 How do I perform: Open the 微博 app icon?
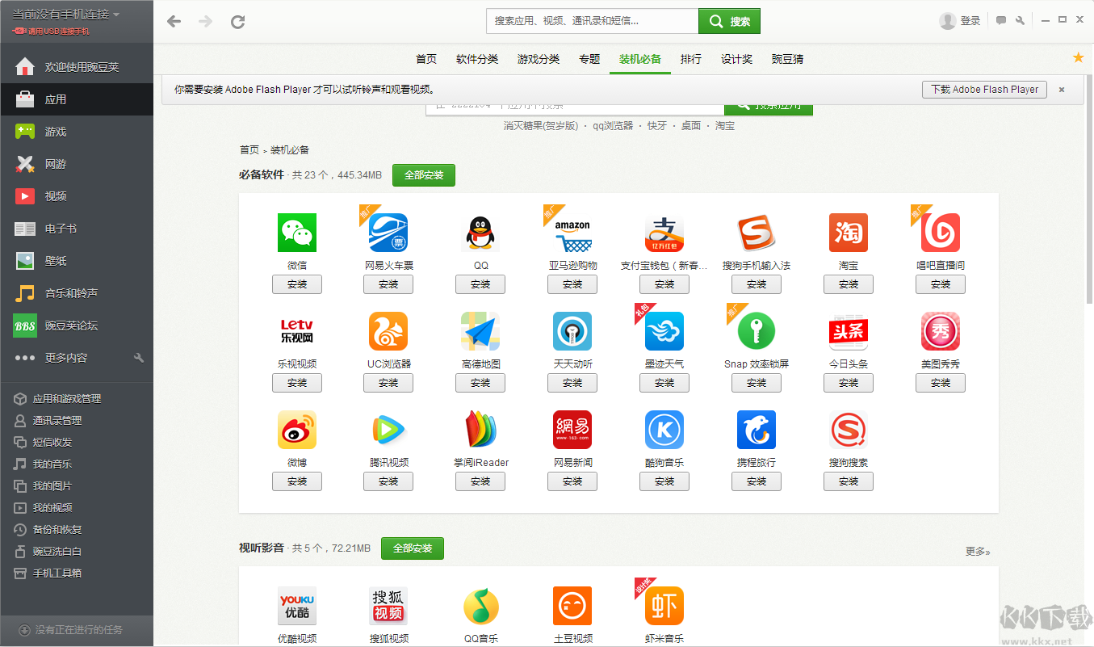[297, 430]
